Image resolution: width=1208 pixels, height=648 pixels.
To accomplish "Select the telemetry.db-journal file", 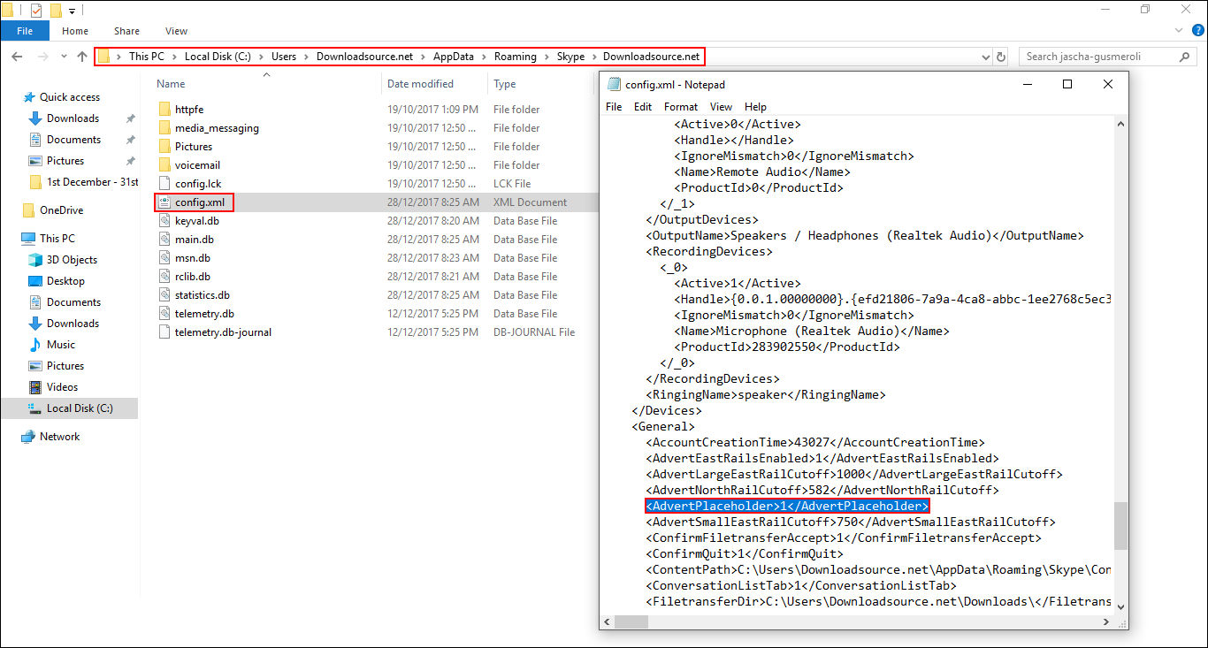I will pos(223,332).
